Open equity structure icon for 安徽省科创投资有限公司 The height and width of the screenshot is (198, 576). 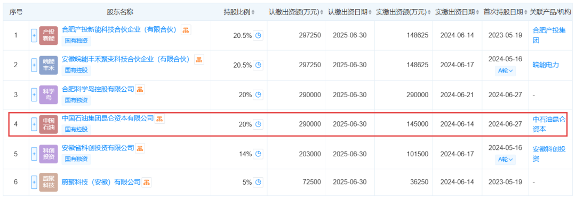(x=140, y=148)
